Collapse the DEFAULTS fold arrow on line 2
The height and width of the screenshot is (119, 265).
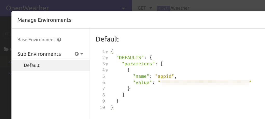point(107,58)
